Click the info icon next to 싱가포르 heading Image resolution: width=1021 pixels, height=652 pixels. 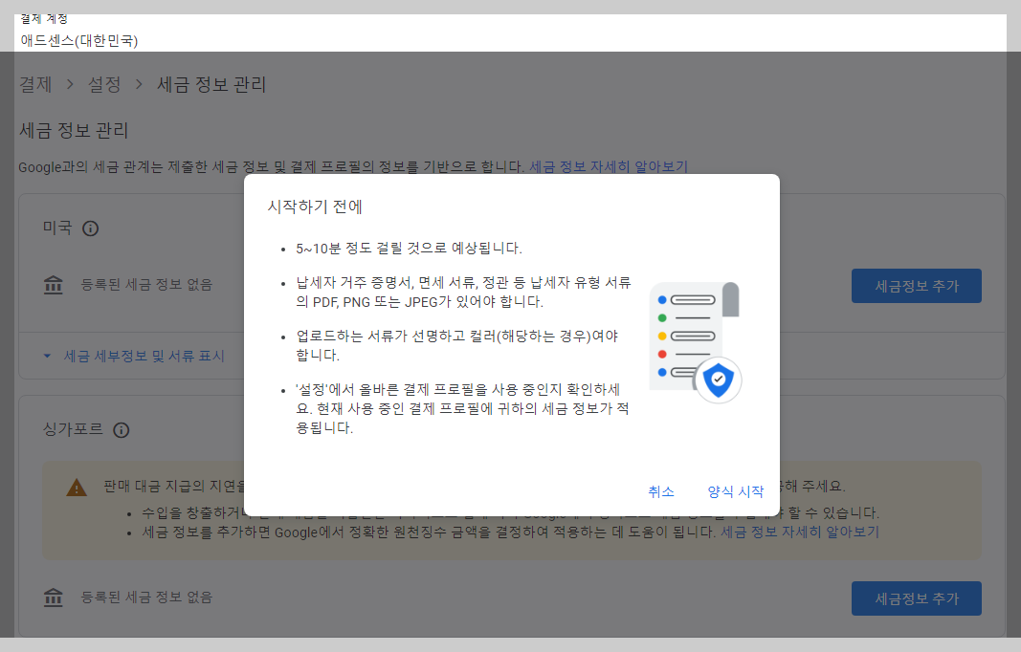coord(121,430)
